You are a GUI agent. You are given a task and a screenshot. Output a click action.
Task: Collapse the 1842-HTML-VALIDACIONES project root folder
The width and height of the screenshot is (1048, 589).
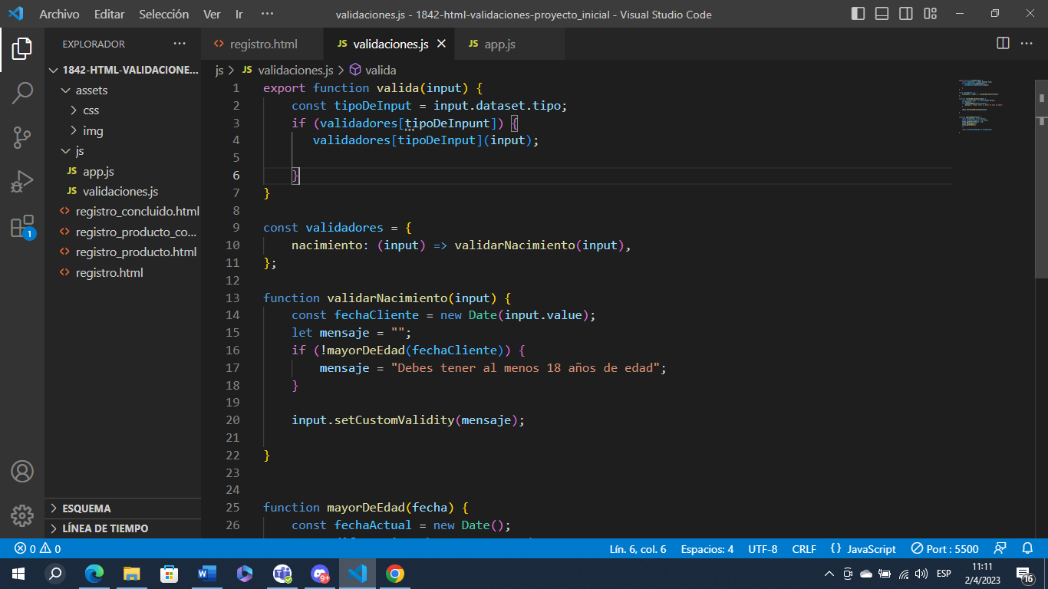123,70
